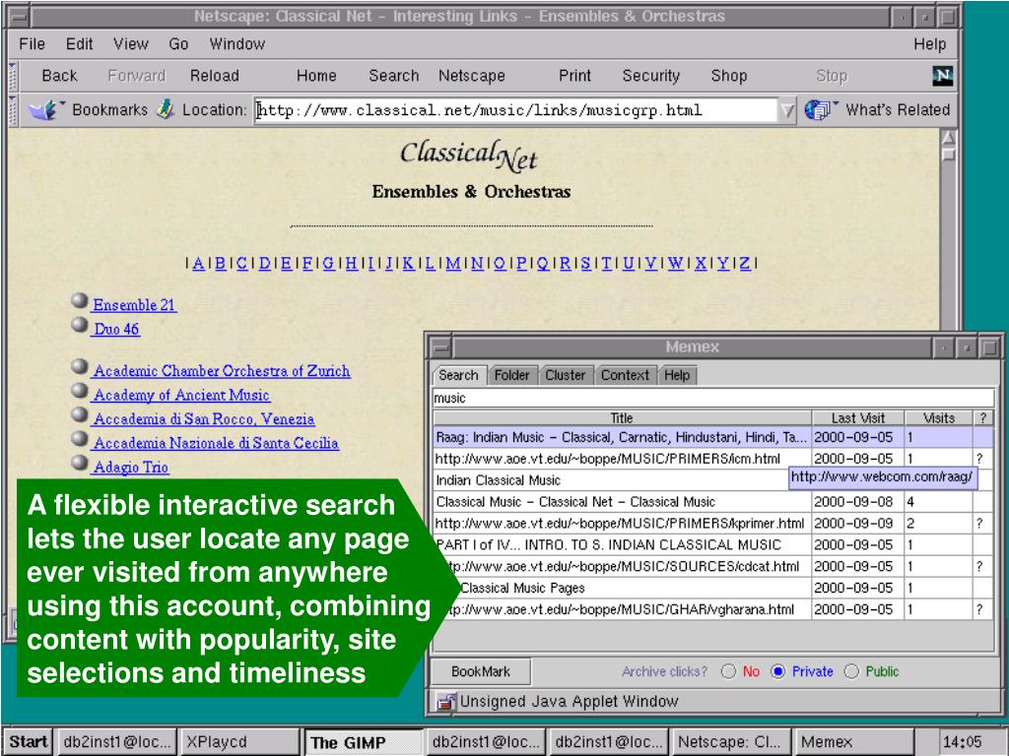Switch to the Cluster tab in Memex

(565, 375)
